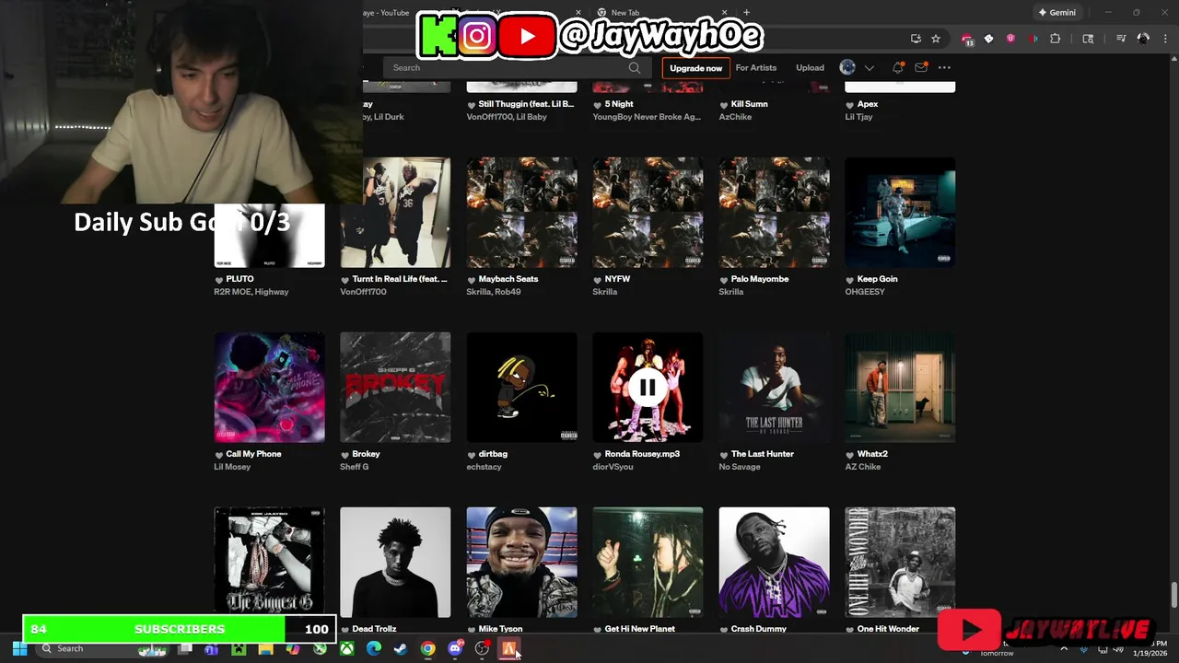The height and width of the screenshot is (663, 1179).
Task: Open Discord from the taskbar
Action: pyautogui.click(x=455, y=648)
